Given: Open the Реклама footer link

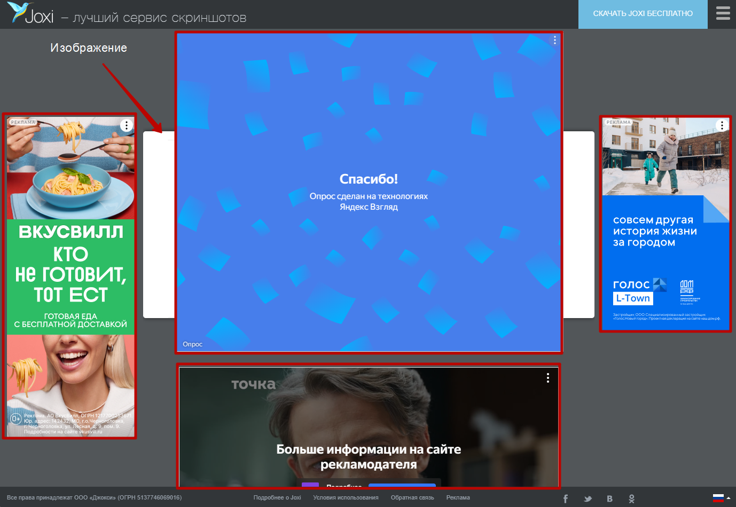Looking at the screenshot, I should [x=458, y=497].
